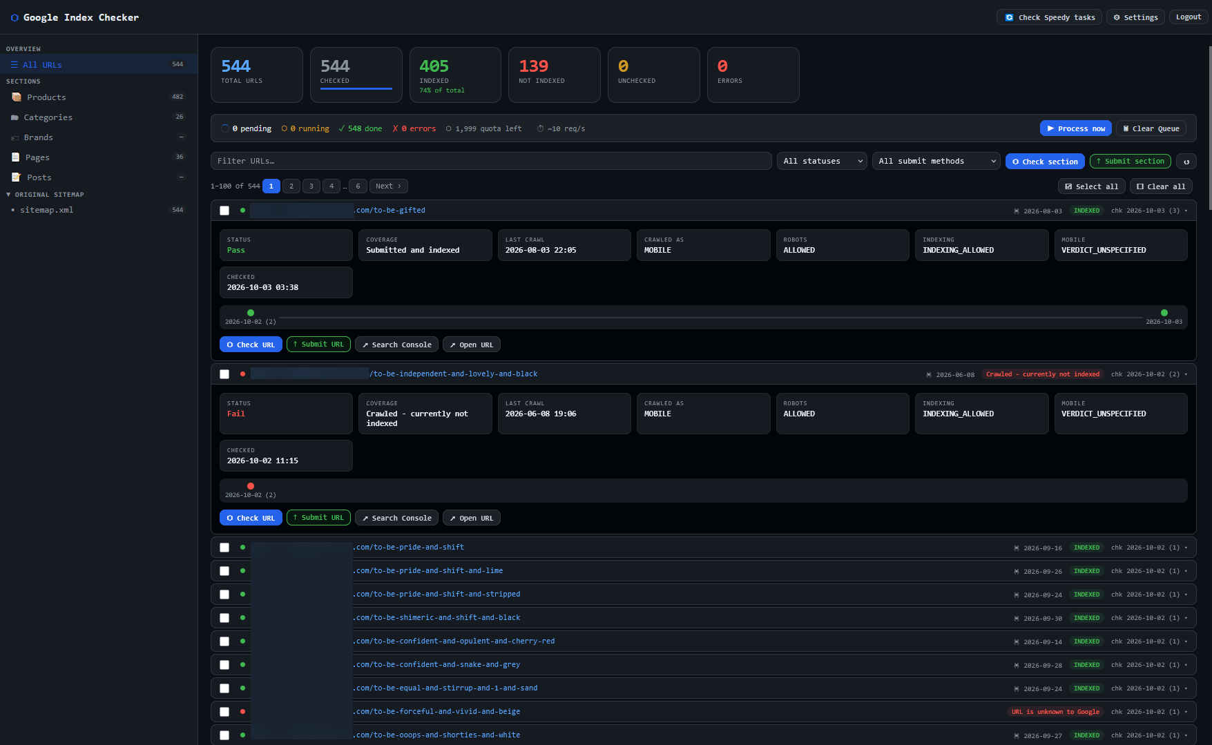Screen dimensions: 1212x745
Task: Open the Posts section icon
Action: coord(16,177)
